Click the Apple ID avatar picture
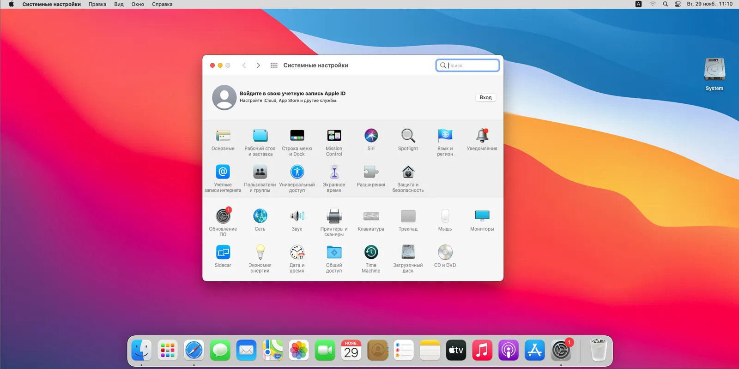The height and width of the screenshot is (369, 739). click(x=224, y=97)
